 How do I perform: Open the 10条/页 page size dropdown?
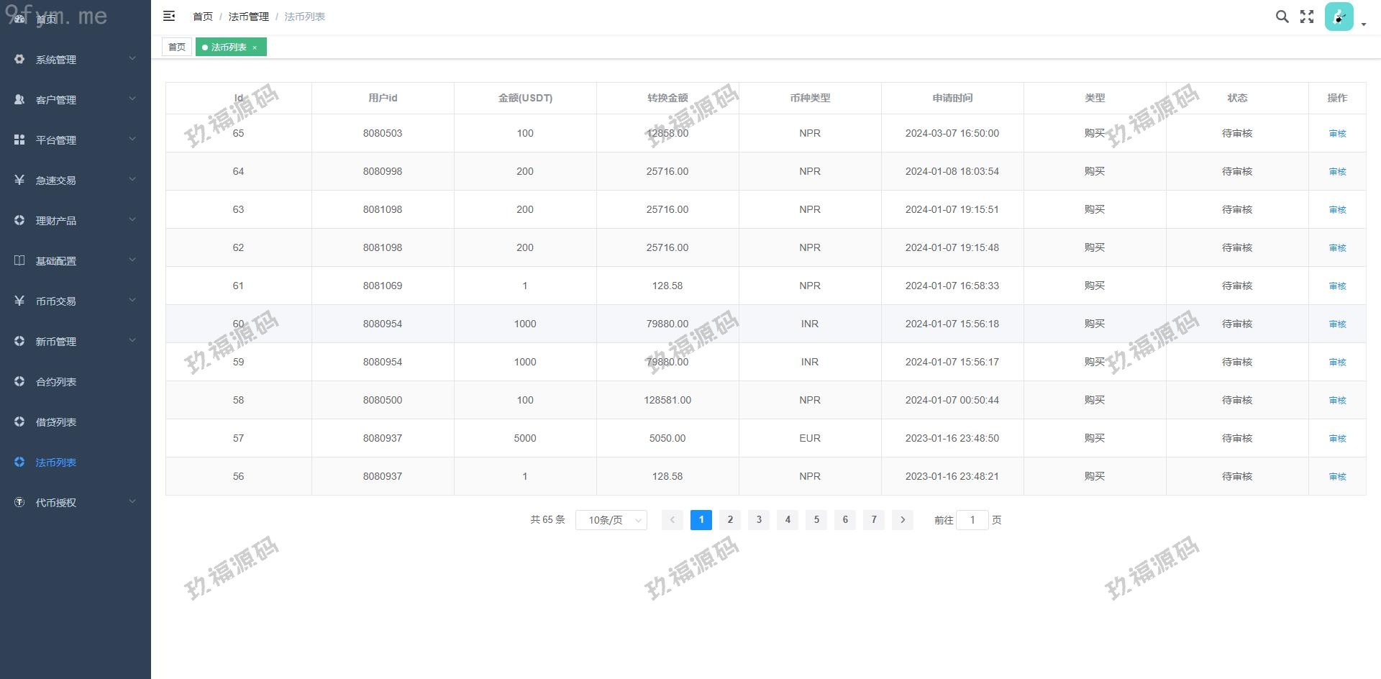611,520
